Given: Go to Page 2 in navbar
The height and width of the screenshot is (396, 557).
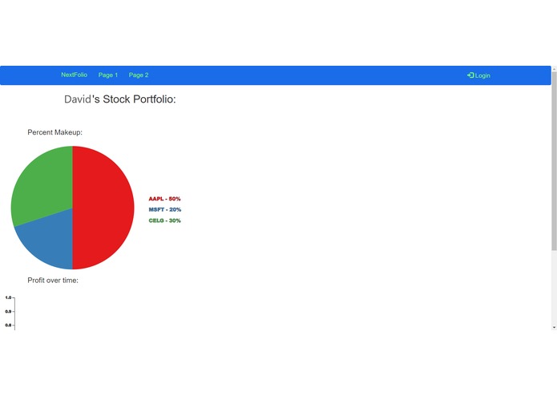Looking at the screenshot, I should 139,75.
